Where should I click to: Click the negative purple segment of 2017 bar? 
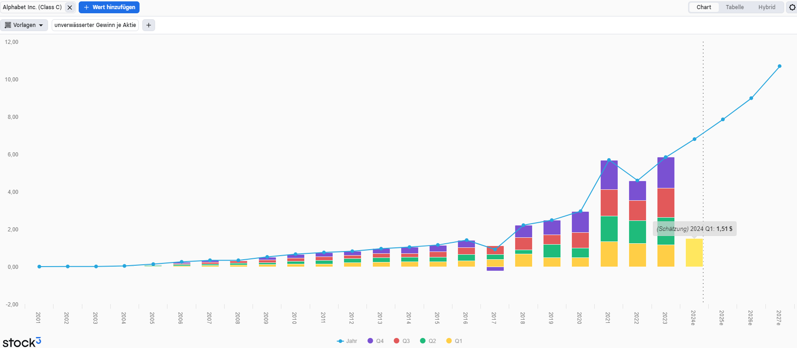tap(495, 269)
